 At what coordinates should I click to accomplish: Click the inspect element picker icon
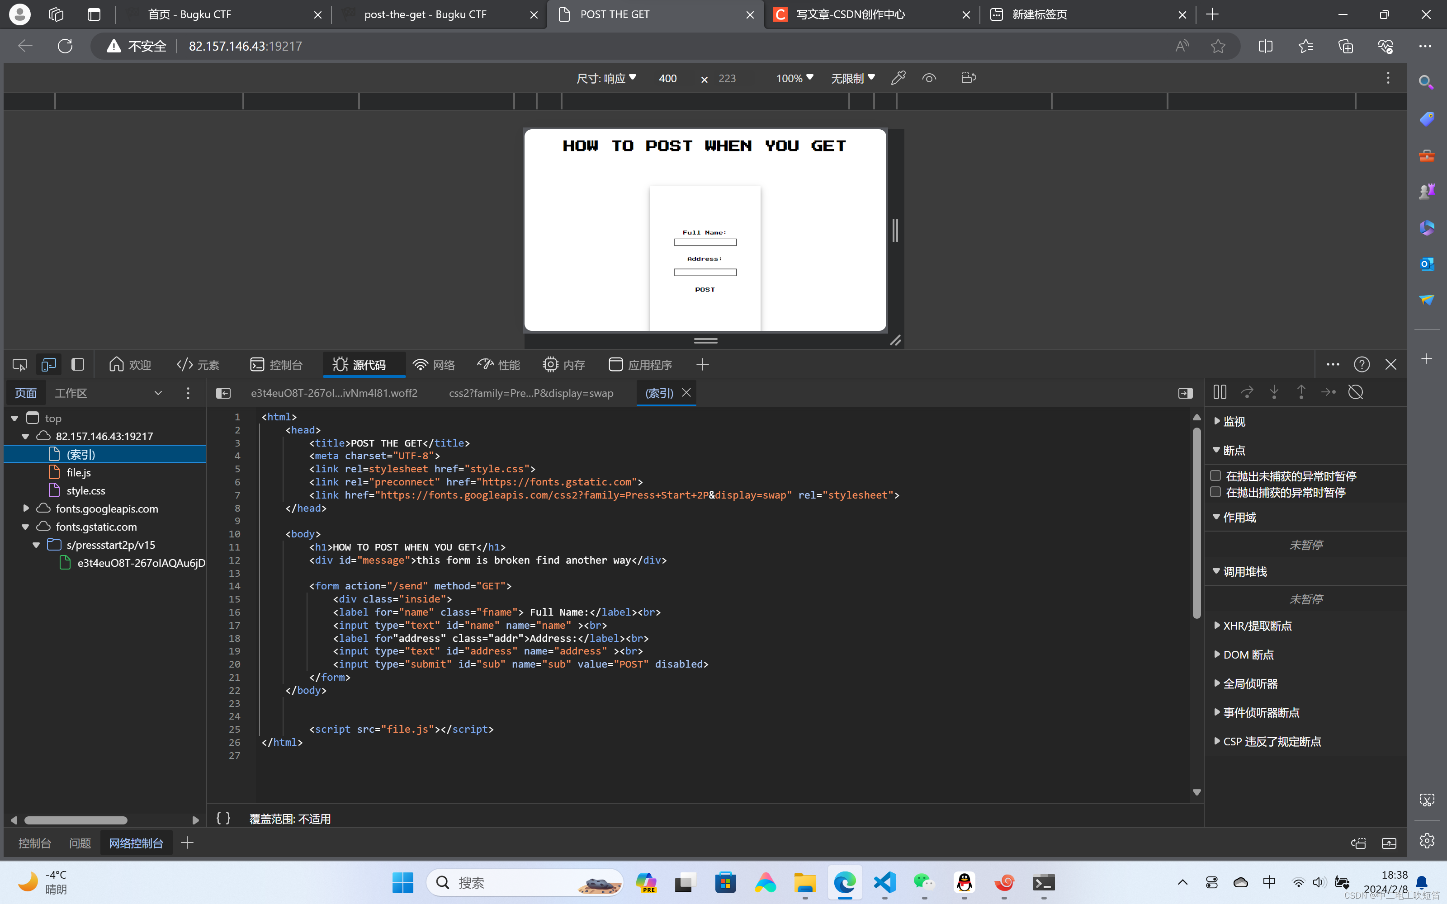pos(19,364)
